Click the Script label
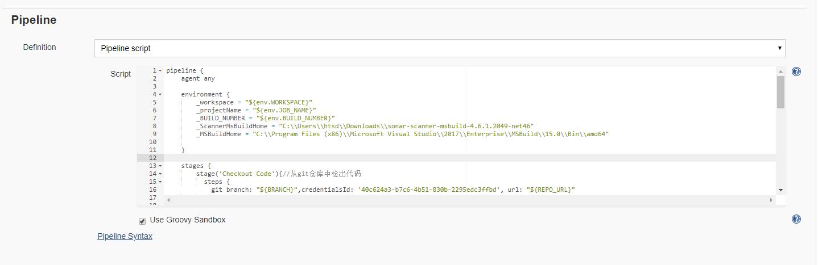 pos(121,74)
